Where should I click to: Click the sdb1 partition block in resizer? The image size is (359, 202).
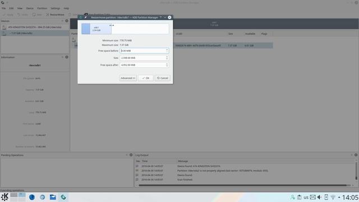click(x=96, y=29)
